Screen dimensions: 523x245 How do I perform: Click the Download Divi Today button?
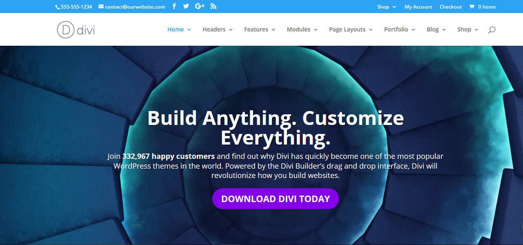coord(276,199)
